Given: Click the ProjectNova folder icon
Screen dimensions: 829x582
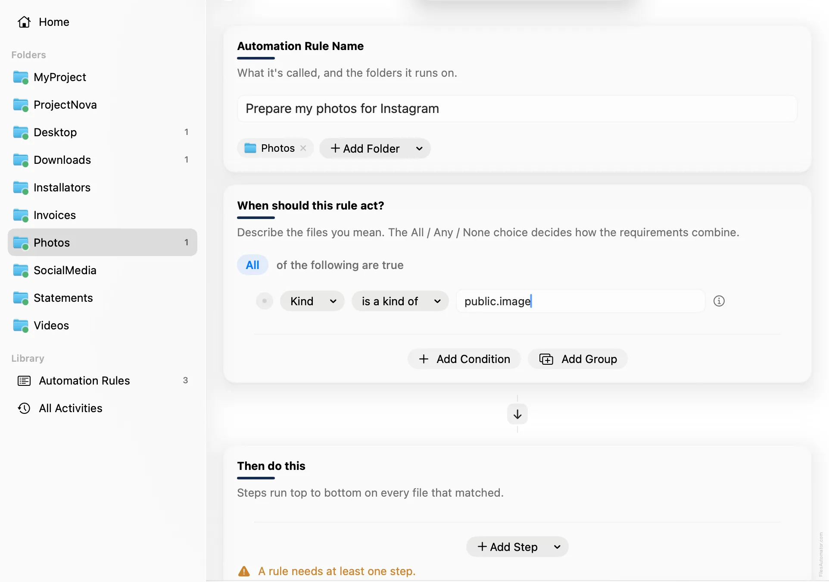Looking at the screenshot, I should click(21, 105).
